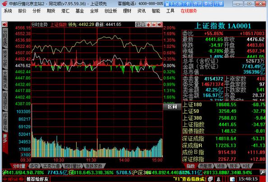Click the blue arrow icon beside clock
Screen dimensions: 268x182
233,179
